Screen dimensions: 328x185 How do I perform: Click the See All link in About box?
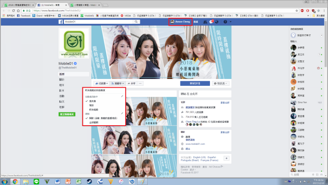[225, 132]
